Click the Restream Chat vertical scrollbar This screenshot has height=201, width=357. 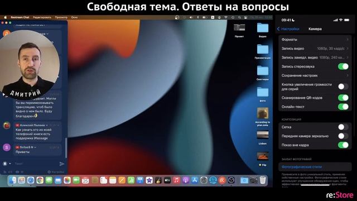66,147
